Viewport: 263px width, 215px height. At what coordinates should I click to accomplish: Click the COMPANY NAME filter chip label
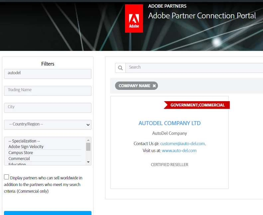(x=134, y=86)
